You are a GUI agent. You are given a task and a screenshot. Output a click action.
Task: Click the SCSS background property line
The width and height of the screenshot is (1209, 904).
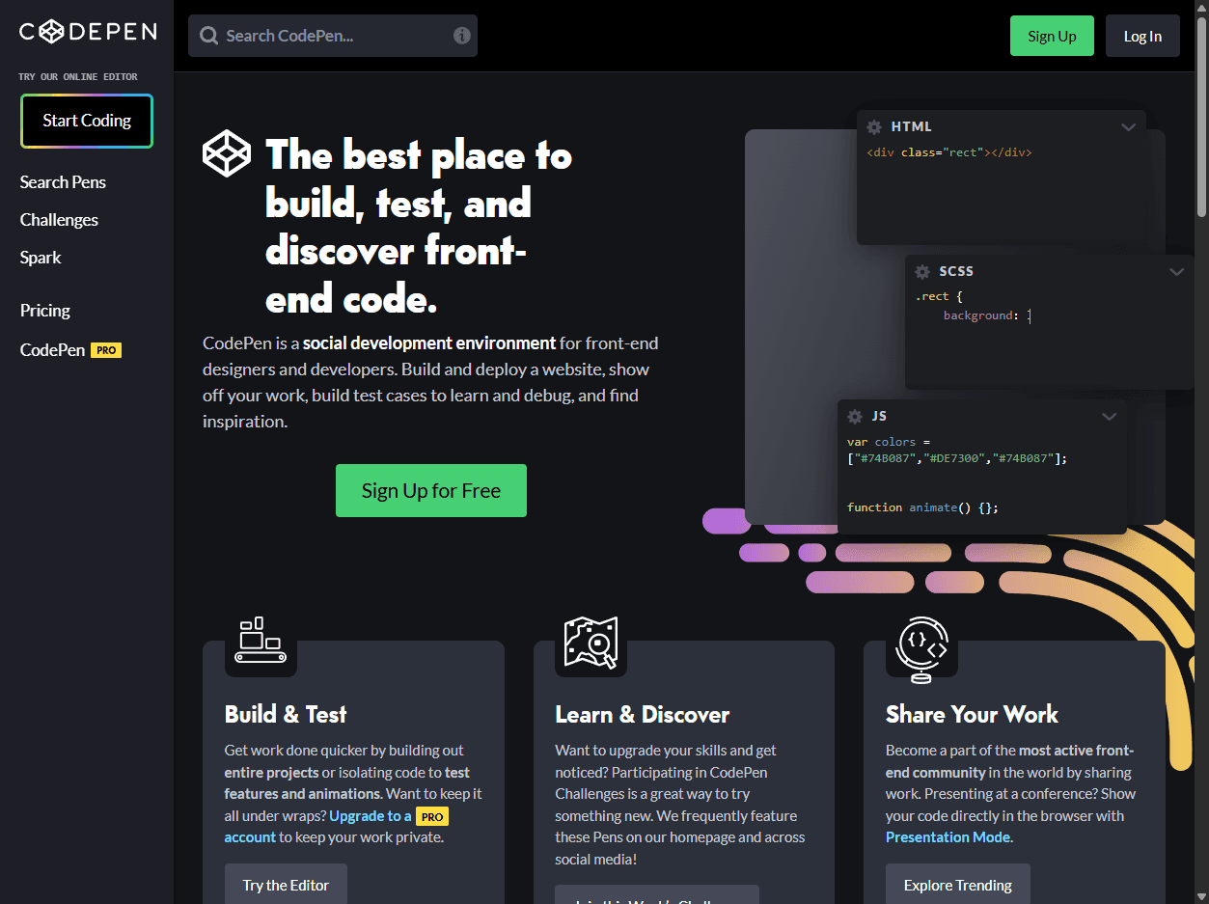(988, 315)
